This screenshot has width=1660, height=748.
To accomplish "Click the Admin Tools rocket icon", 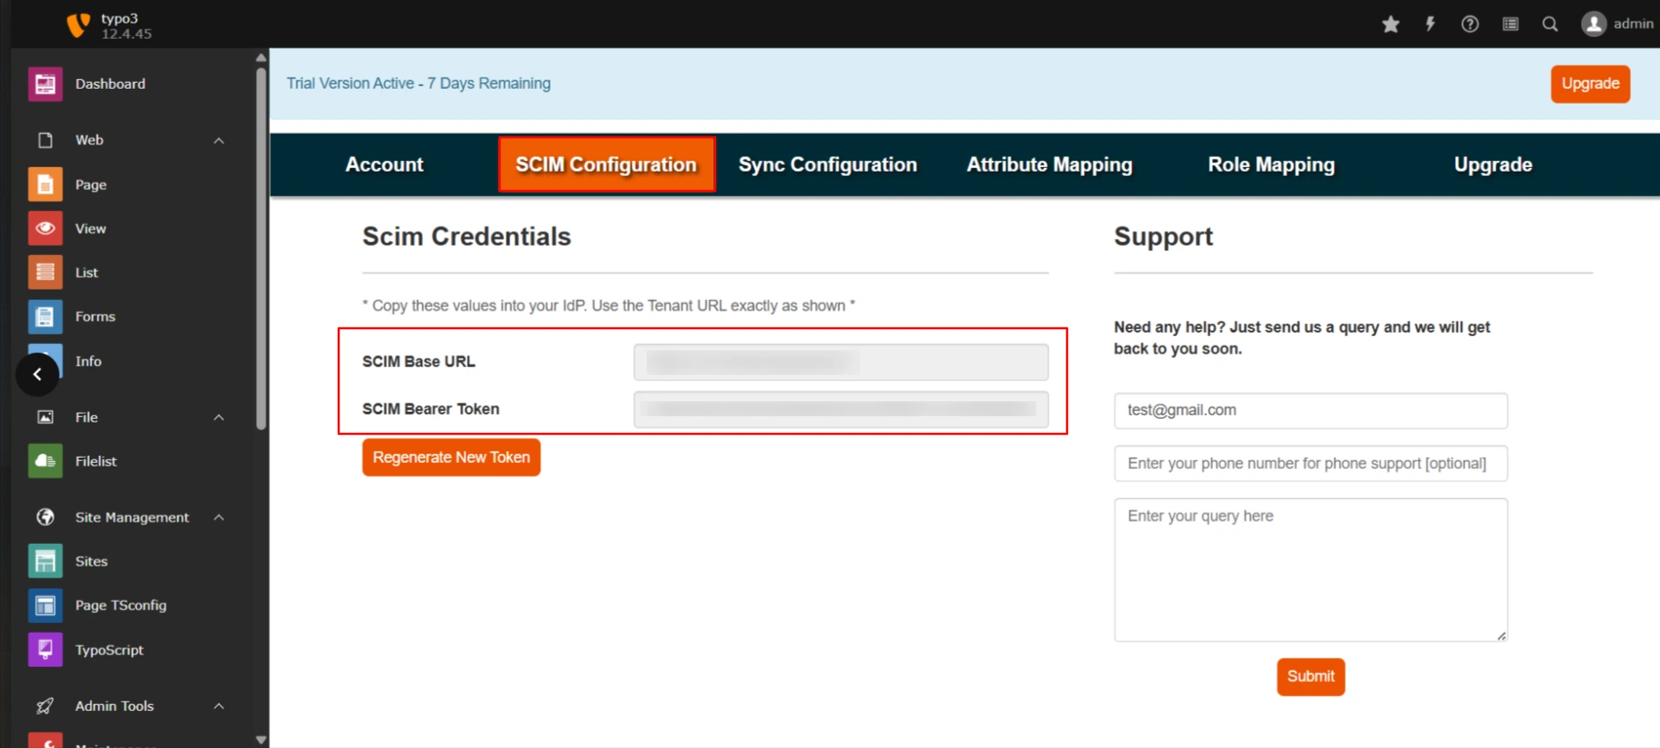I will [45, 706].
